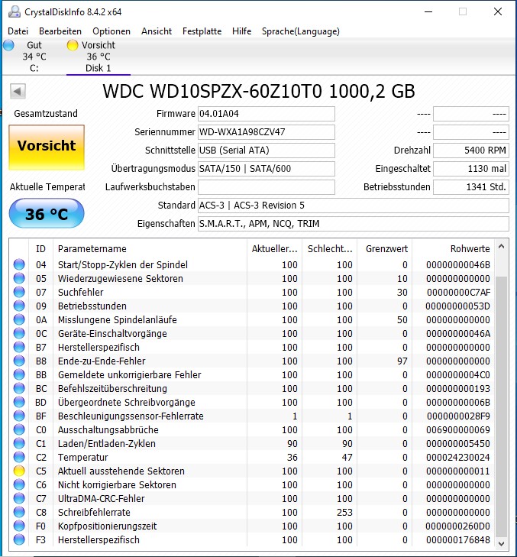
Task: Click the status icon for Start/Stopp-Zyklen der Spindel
Action: point(19,264)
